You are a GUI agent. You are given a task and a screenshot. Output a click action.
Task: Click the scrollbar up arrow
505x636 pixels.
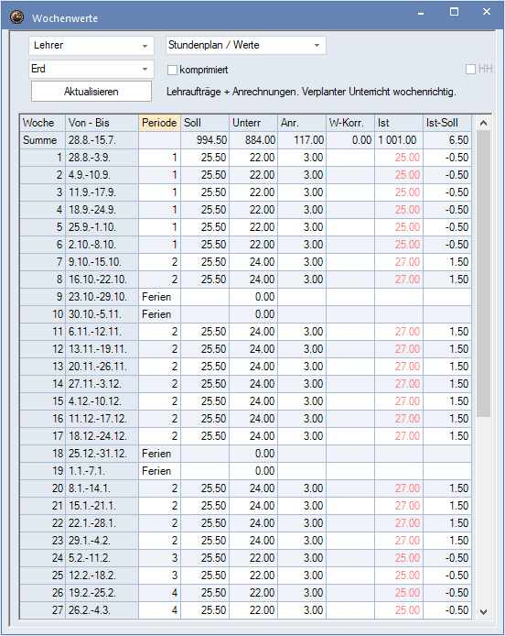click(484, 123)
